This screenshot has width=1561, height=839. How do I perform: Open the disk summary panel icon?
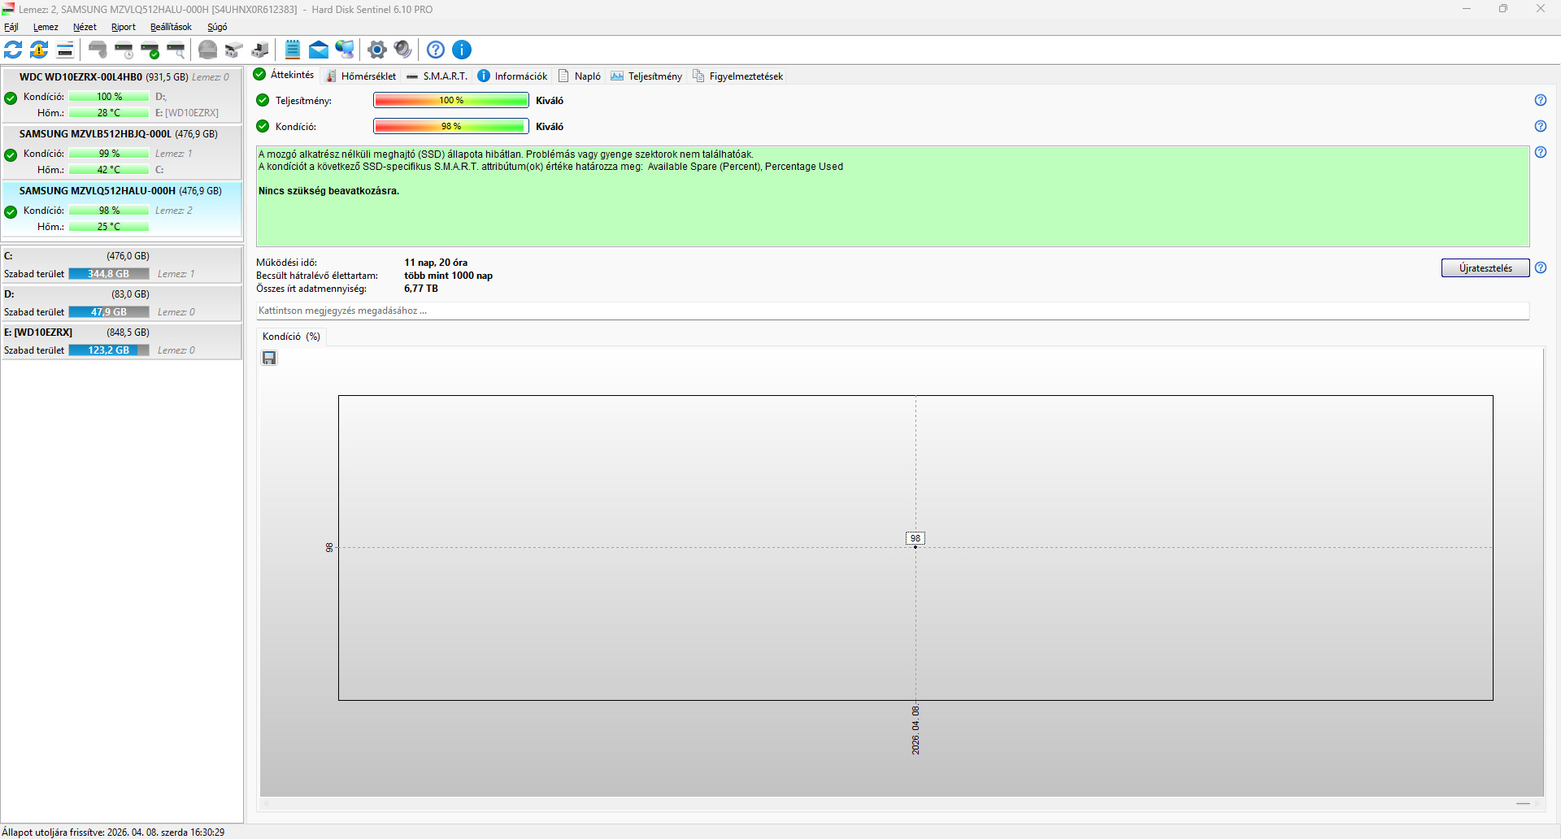pyautogui.click(x=65, y=50)
